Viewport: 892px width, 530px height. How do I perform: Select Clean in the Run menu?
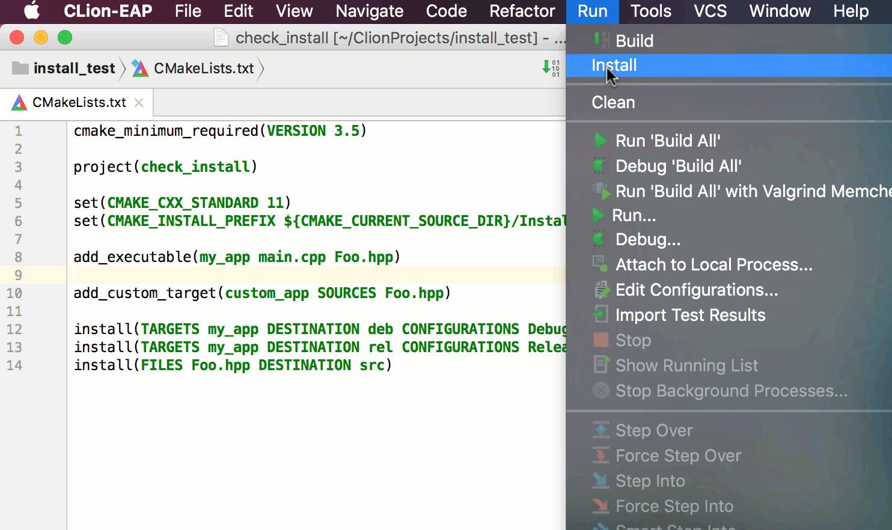(729, 102)
